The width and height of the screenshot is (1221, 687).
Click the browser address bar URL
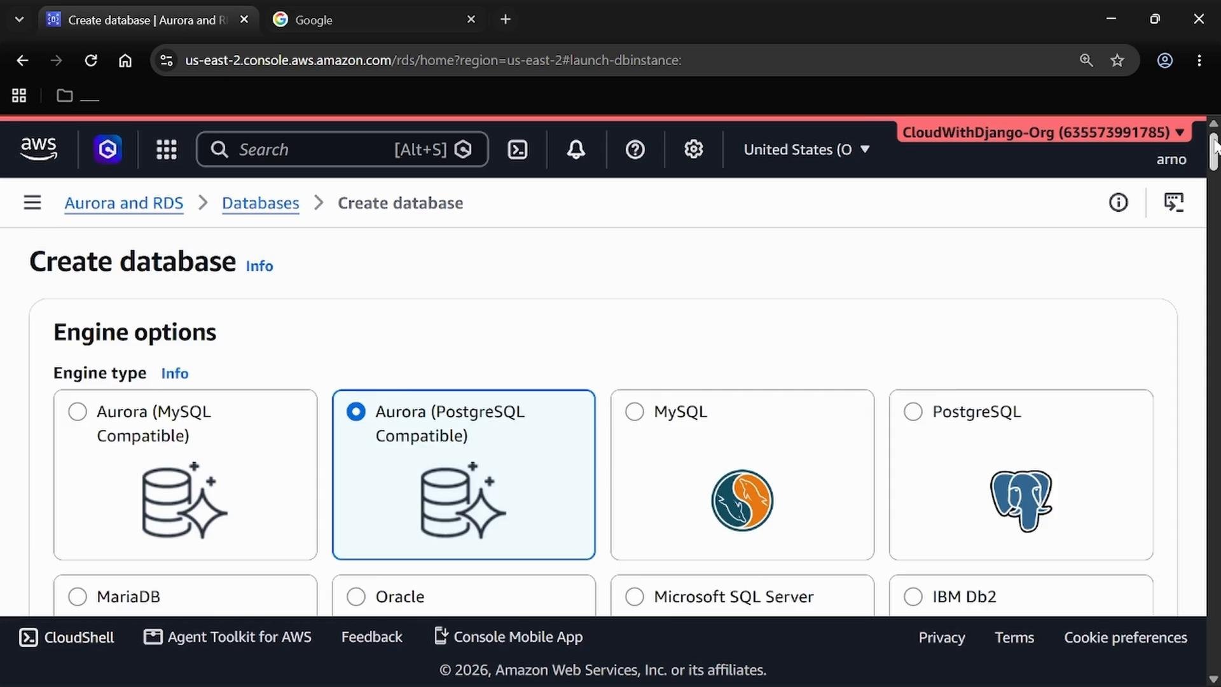tap(433, 60)
